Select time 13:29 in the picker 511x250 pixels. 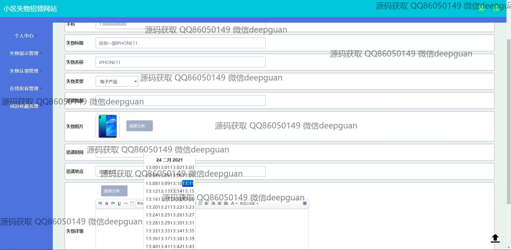point(164,223)
